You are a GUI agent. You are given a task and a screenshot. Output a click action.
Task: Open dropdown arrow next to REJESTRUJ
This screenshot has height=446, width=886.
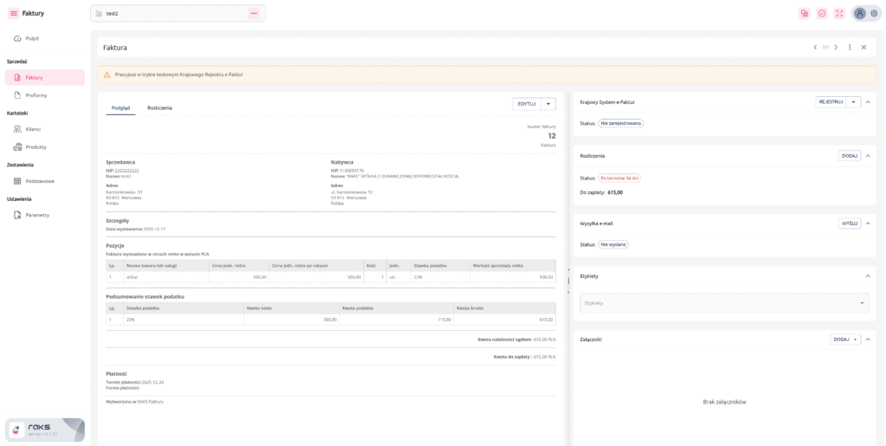click(854, 102)
